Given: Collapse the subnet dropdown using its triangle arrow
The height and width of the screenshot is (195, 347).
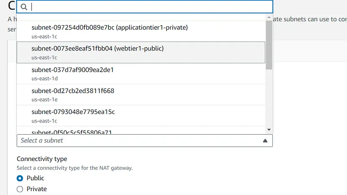Looking at the screenshot, I should pos(265,141).
